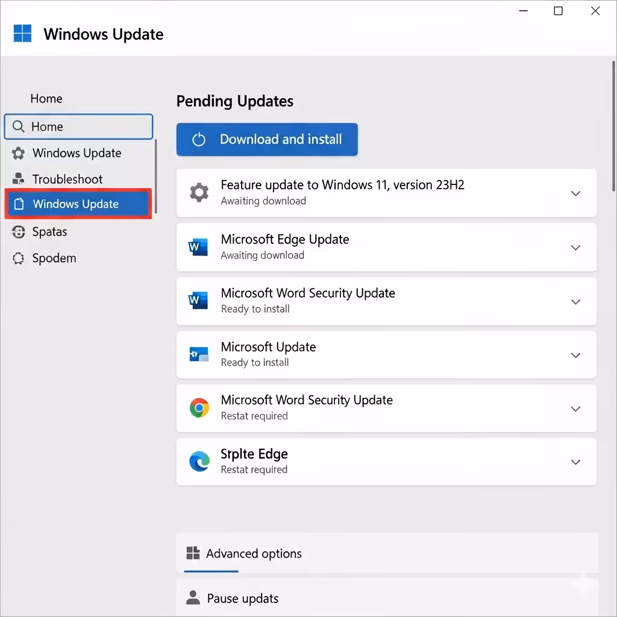Click the Advanced options grid icon
The height and width of the screenshot is (617, 617).
tap(193, 553)
